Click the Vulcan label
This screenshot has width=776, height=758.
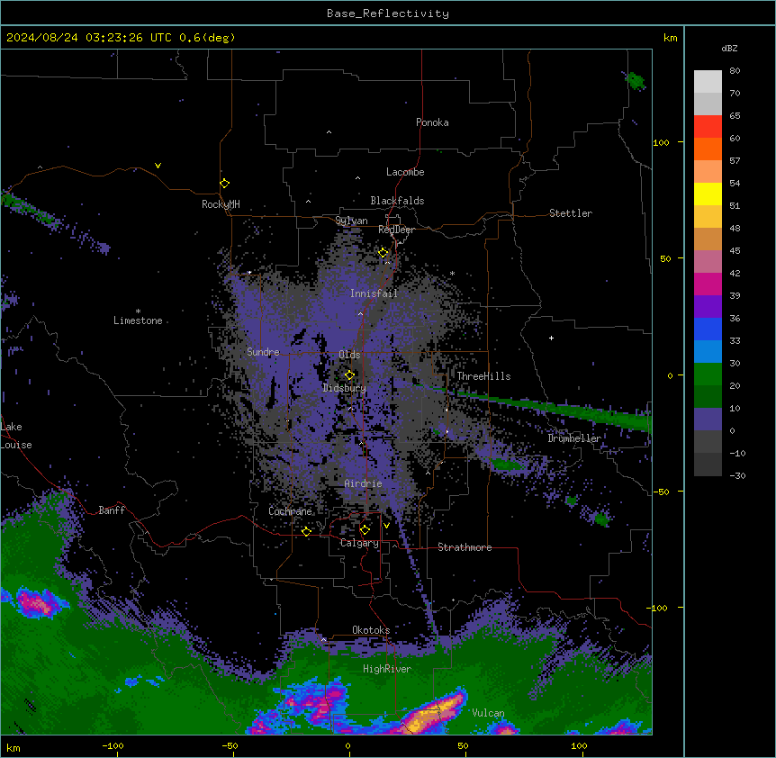pos(488,713)
